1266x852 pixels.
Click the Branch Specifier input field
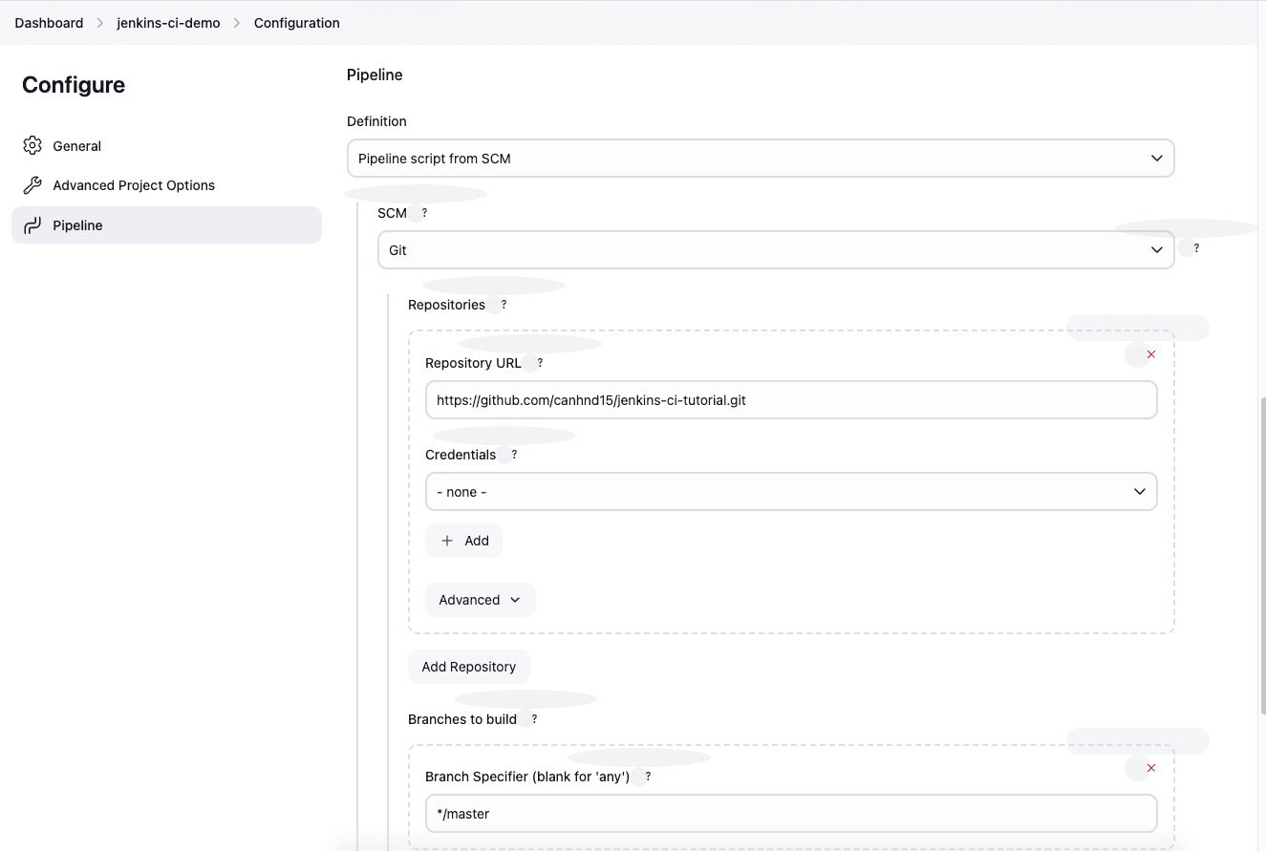point(790,814)
